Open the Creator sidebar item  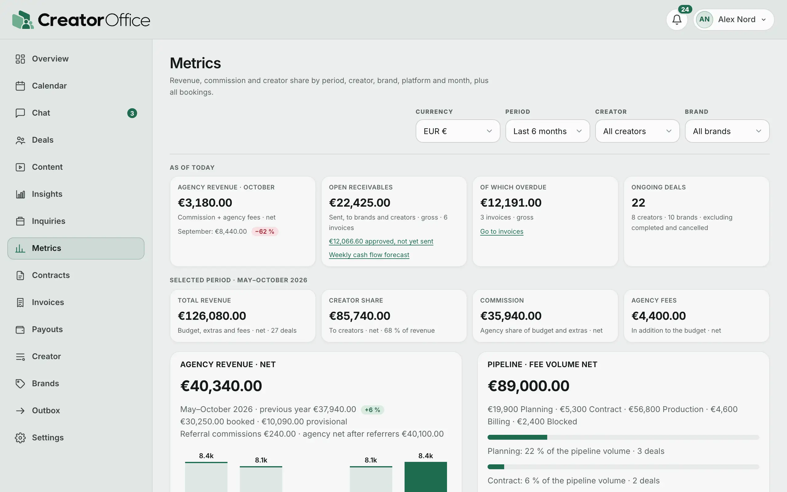pos(76,356)
